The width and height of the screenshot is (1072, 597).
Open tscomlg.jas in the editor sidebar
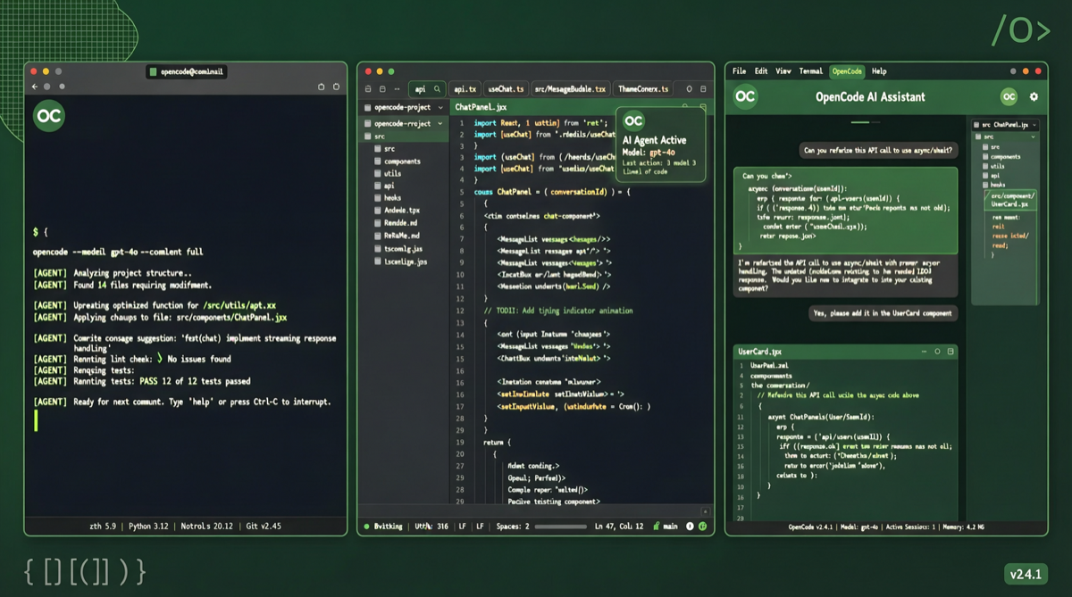tap(398, 249)
